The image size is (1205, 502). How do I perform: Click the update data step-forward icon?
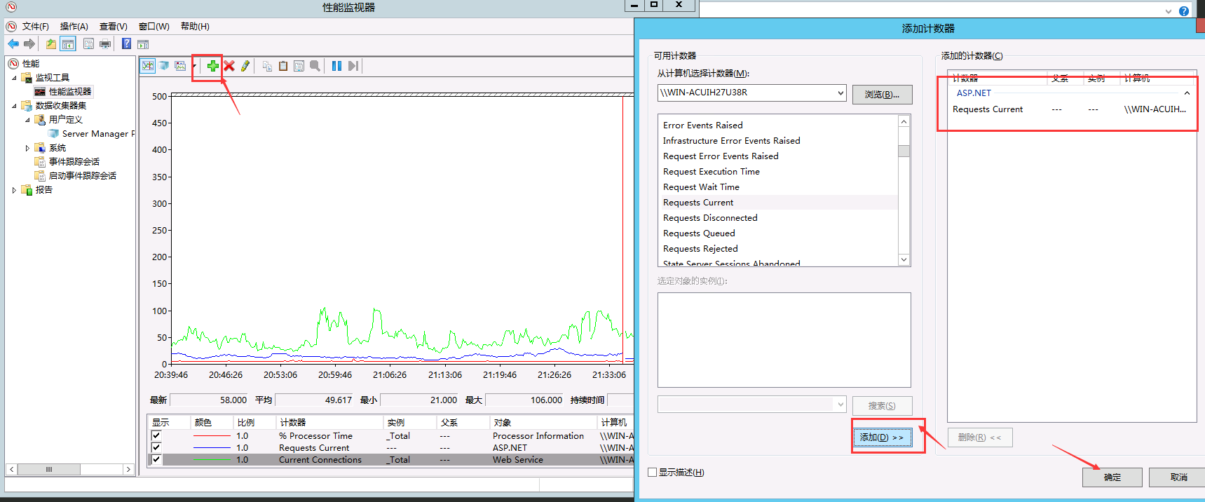pos(353,66)
